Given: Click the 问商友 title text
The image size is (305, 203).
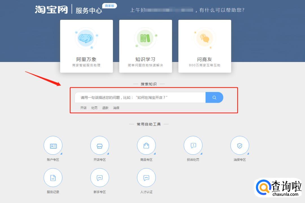Looking at the screenshot, I should click(x=204, y=59).
